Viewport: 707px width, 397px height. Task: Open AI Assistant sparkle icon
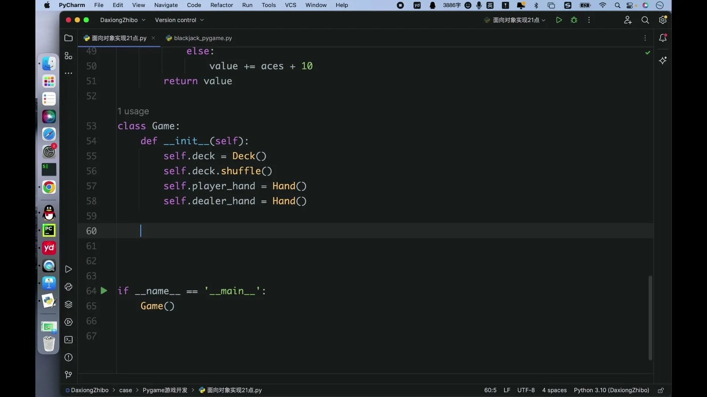click(x=663, y=60)
